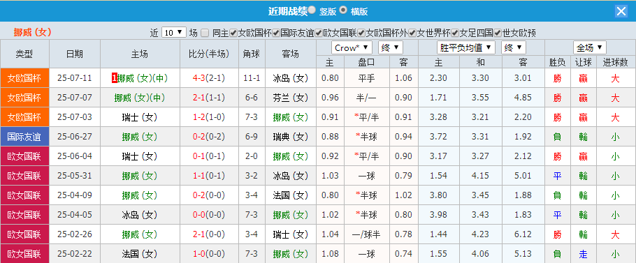
Task: Uncheck the 欧女国联 filter checkbox
Action: coord(319,33)
